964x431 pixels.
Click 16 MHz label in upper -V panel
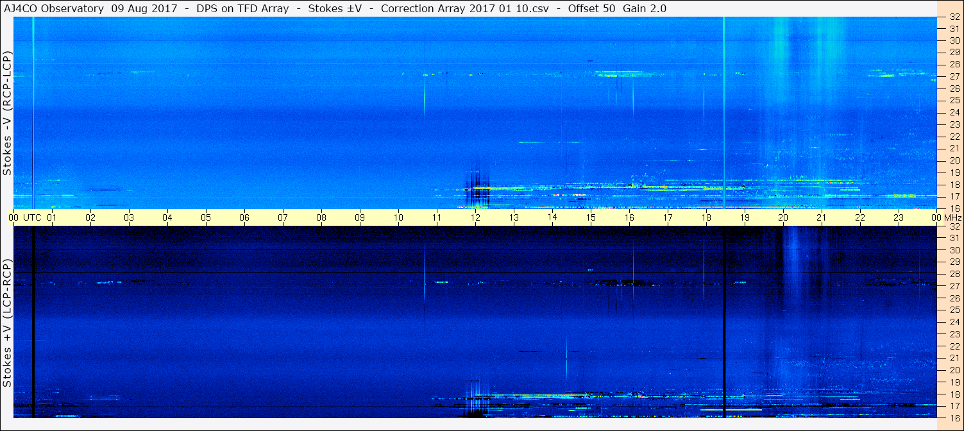(x=954, y=208)
